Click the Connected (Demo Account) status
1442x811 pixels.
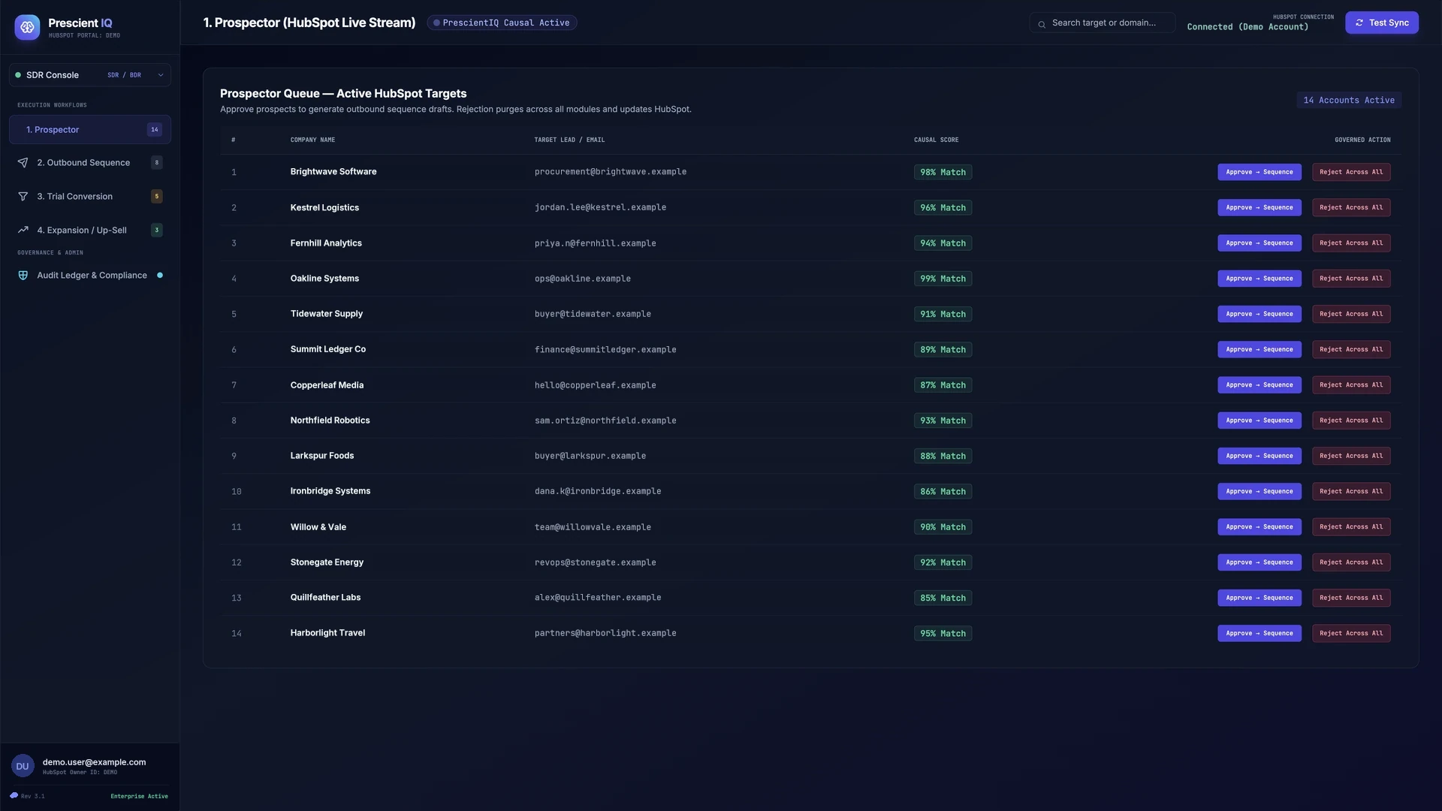click(1247, 27)
